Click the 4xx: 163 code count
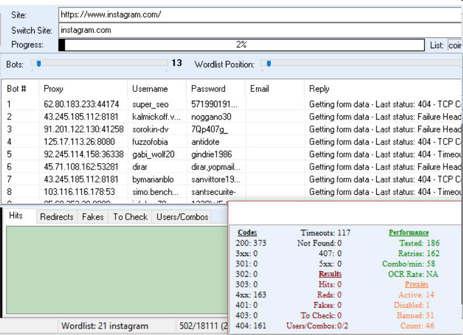 [x=251, y=294]
